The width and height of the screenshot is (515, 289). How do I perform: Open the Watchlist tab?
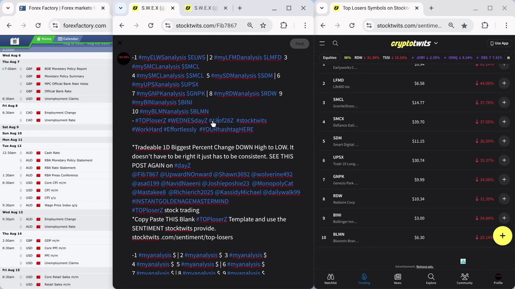click(x=330, y=279)
